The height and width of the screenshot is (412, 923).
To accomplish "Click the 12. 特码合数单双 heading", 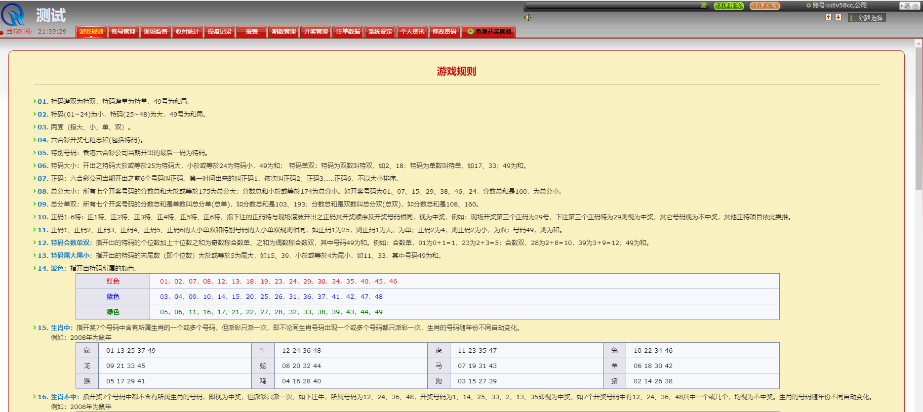I will coord(65,243).
